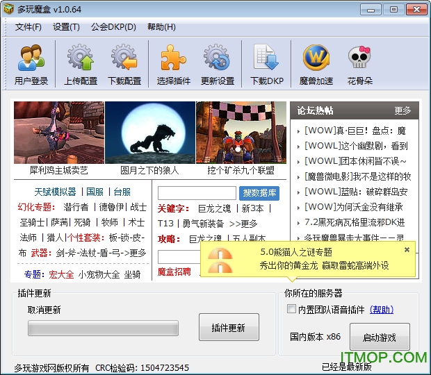The height and width of the screenshot is (375, 431).
Task: Click the 天赋模拟器 link
Action: click(55, 192)
